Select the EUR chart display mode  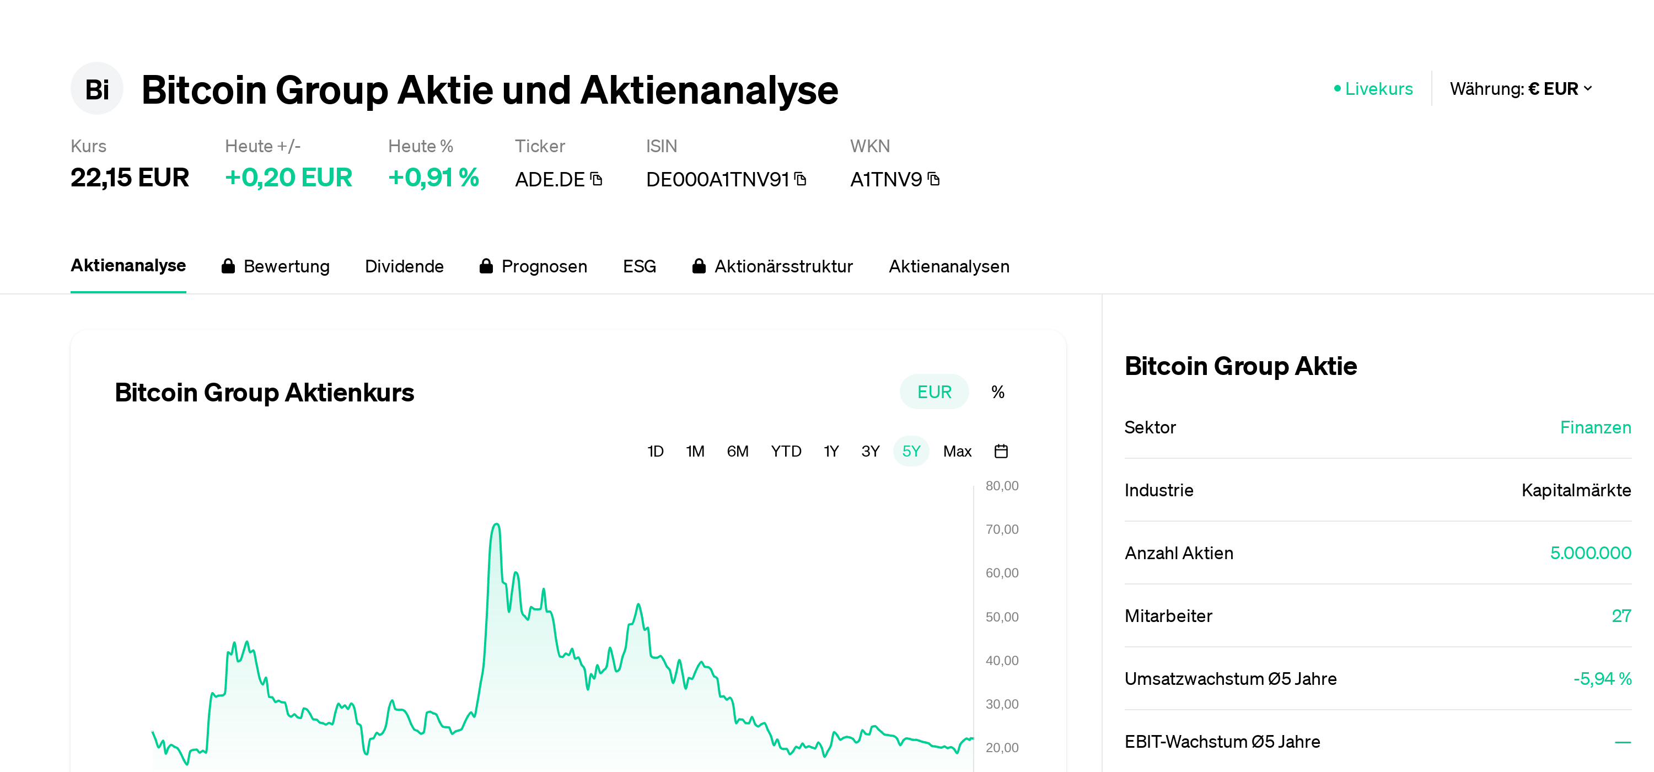[x=933, y=391]
